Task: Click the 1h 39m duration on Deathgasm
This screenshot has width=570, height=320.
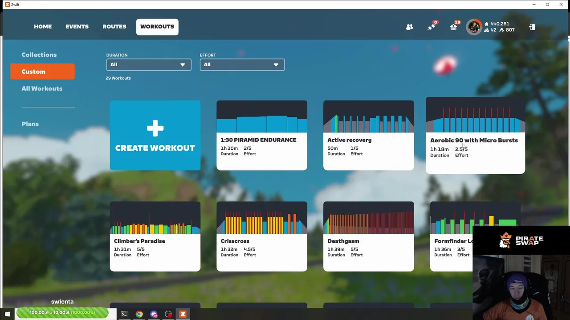Action: (x=336, y=250)
